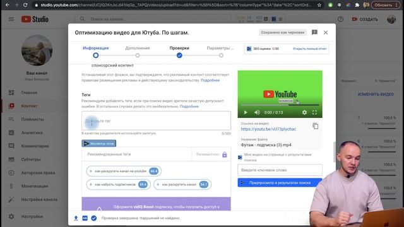
Task: Close the video upload dialog
Action: (x=326, y=32)
